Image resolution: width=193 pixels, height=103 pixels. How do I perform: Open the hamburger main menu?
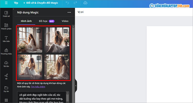pos(6,3)
